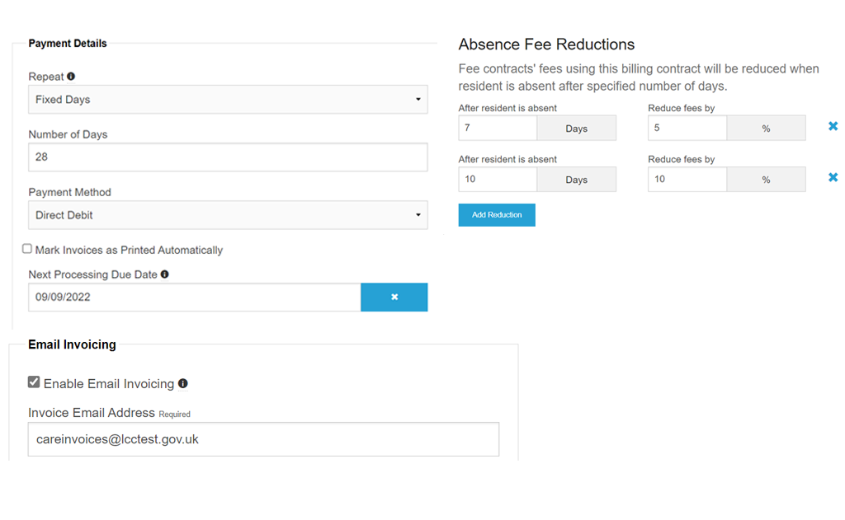The image size is (845, 520).
Task: Click the Payment Details heading
Action: tap(68, 44)
